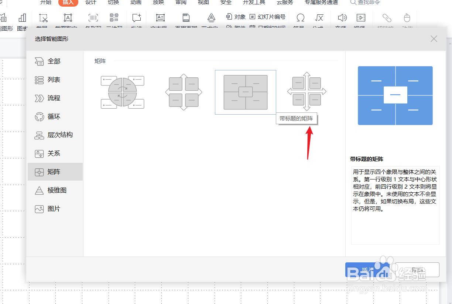Open the 视图 tab

coord(203,2)
